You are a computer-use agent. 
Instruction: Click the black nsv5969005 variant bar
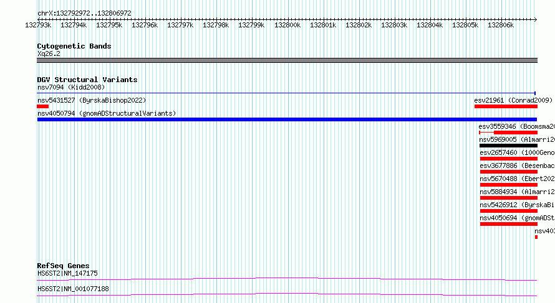click(508, 146)
